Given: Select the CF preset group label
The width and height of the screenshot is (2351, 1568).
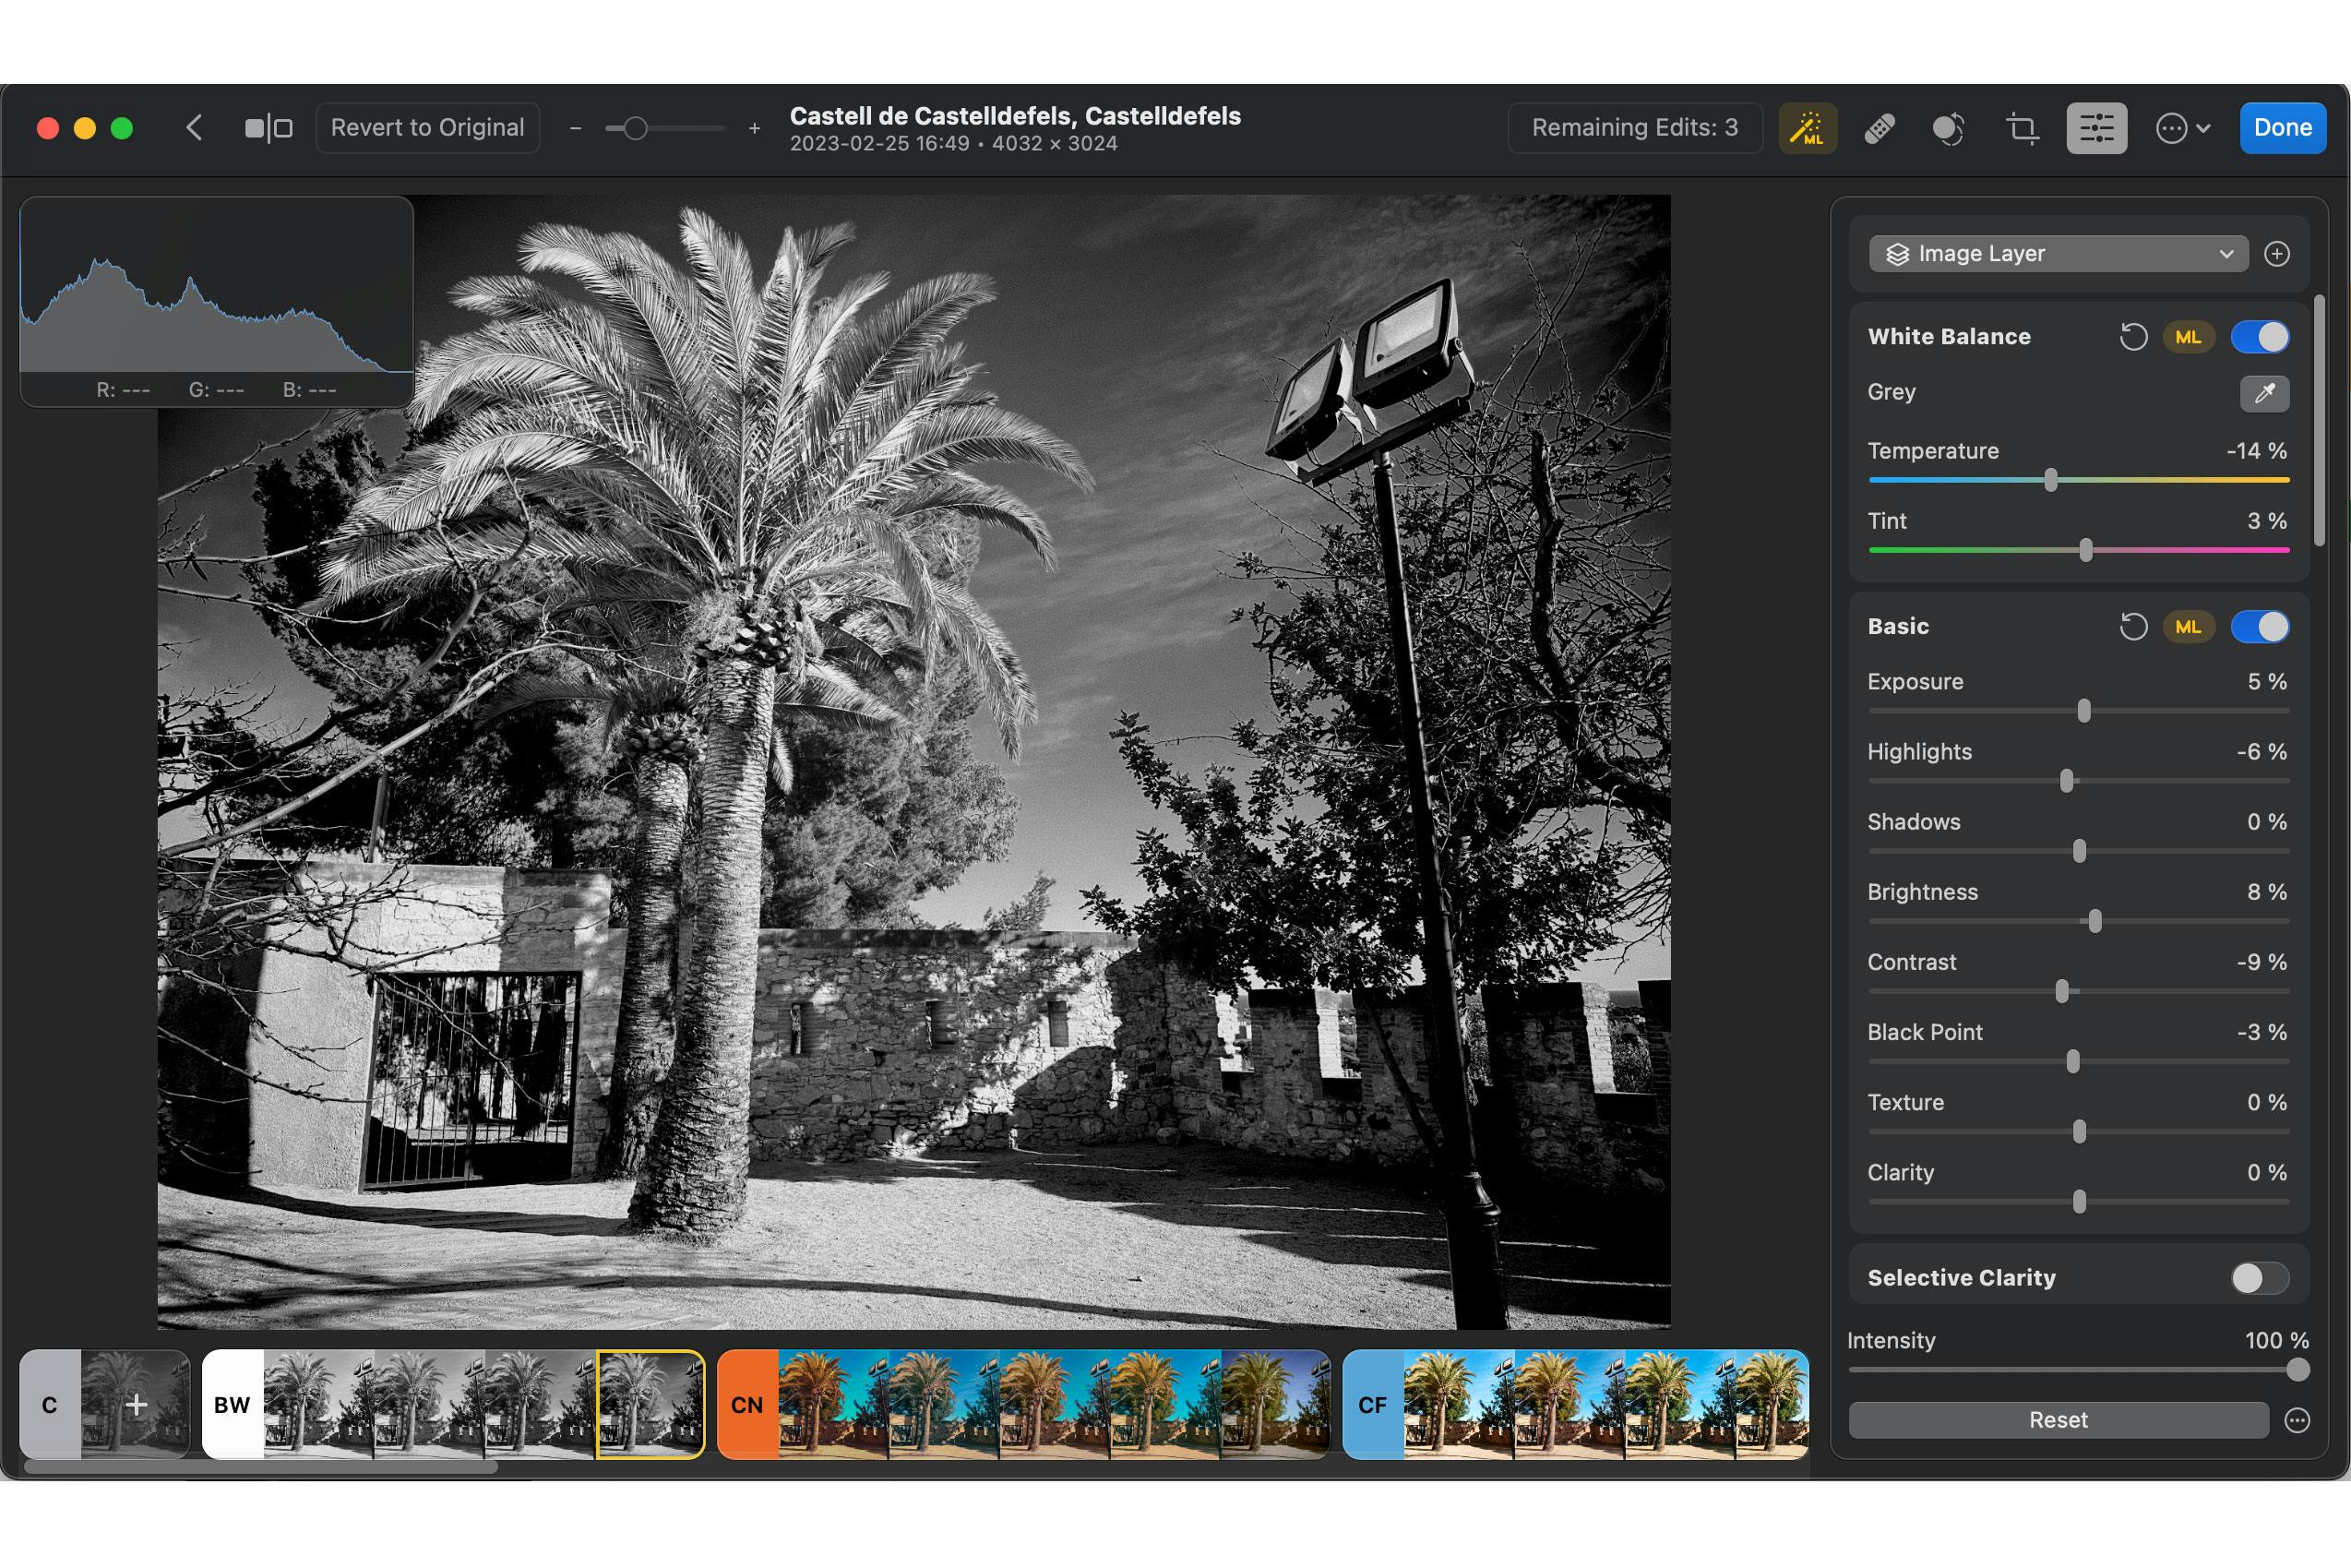Looking at the screenshot, I should click(x=1372, y=1405).
